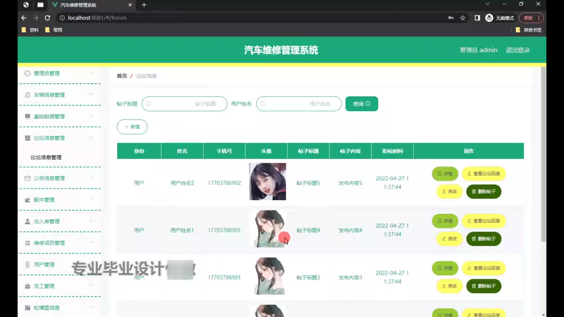Open the saved passwords key icon
Viewport: 564px width, 317px height.
tap(451, 18)
